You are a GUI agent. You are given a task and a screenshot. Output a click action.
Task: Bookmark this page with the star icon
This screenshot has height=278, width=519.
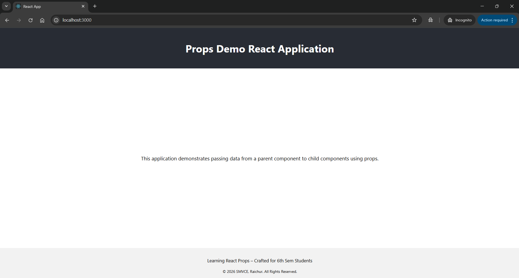(x=414, y=20)
